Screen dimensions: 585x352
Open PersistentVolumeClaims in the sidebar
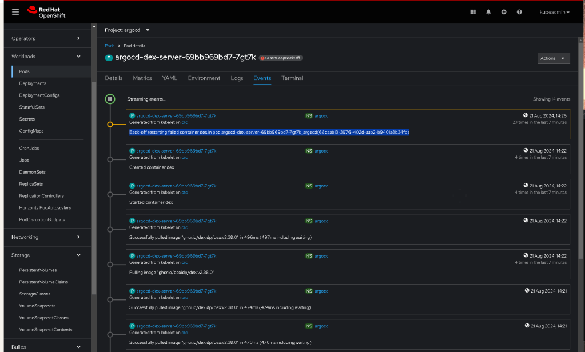pyautogui.click(x=43, y=282)
